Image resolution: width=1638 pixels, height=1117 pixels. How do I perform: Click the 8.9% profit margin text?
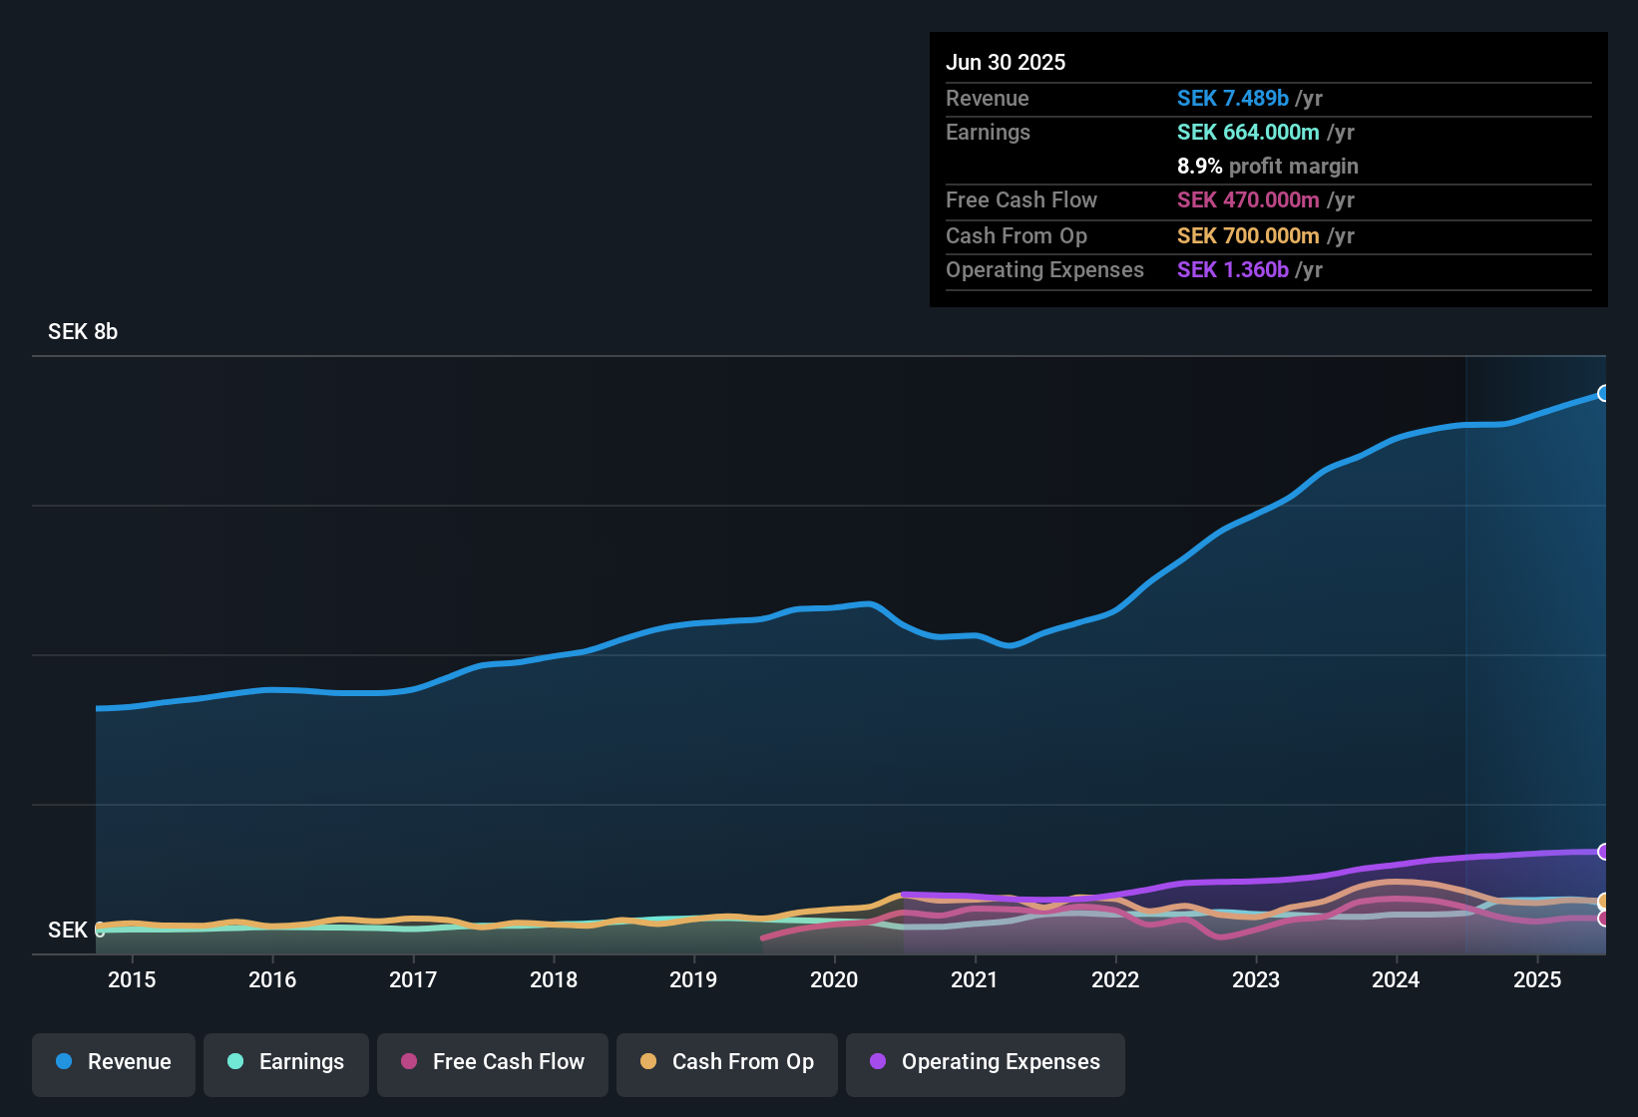coord(1267,166)
